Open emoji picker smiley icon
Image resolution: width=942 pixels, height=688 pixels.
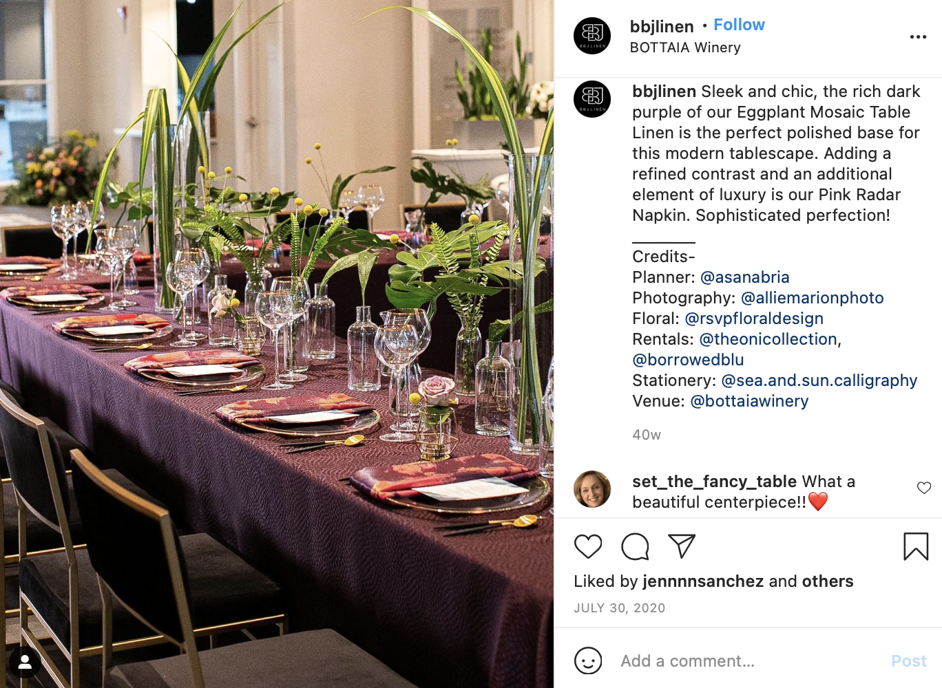[x=588, y=661]
